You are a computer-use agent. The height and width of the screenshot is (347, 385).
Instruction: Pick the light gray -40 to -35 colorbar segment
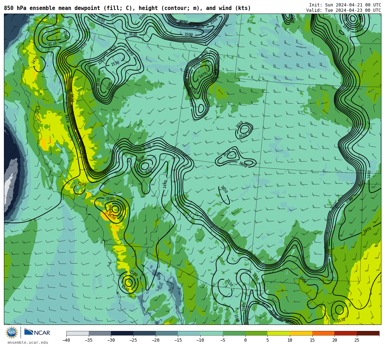(78, 333)
